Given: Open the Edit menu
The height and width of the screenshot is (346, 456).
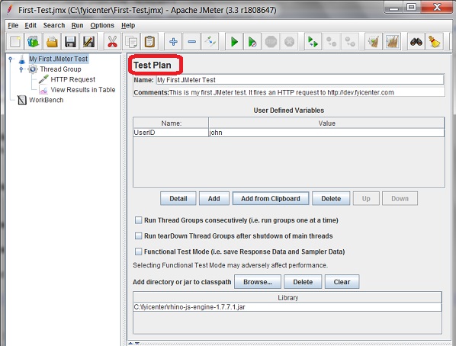Looking at the screenshot, I should (31, 25).
